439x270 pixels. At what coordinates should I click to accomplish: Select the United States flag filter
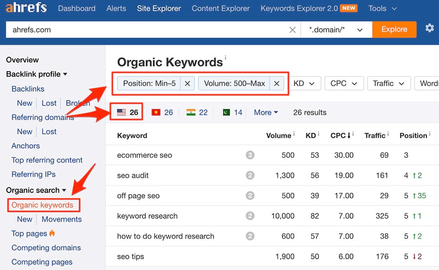tap(128, 112)
